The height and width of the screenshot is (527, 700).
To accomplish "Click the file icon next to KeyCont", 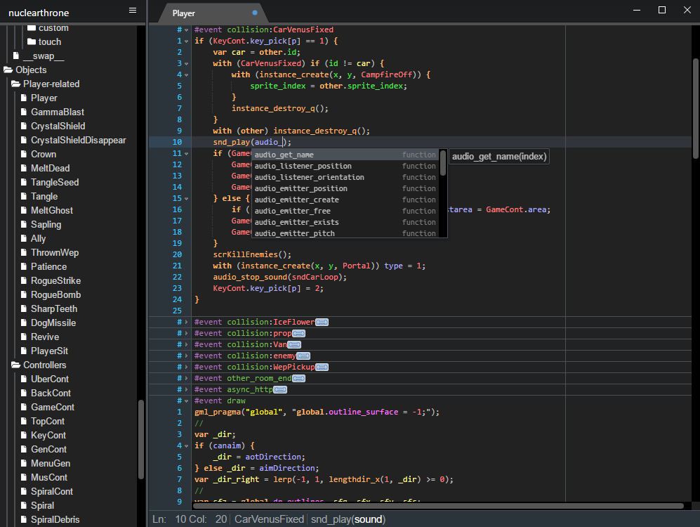I will [x=24, y=435].
